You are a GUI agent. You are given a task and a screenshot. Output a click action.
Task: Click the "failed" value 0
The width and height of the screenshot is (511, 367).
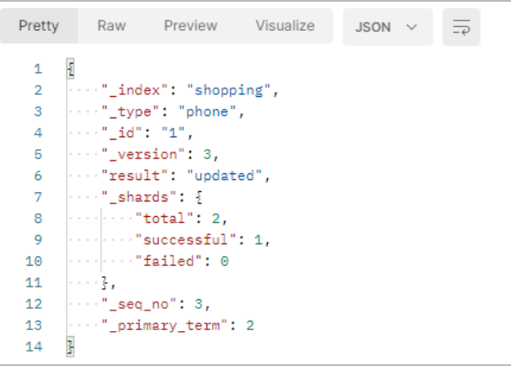coord(224,262)
